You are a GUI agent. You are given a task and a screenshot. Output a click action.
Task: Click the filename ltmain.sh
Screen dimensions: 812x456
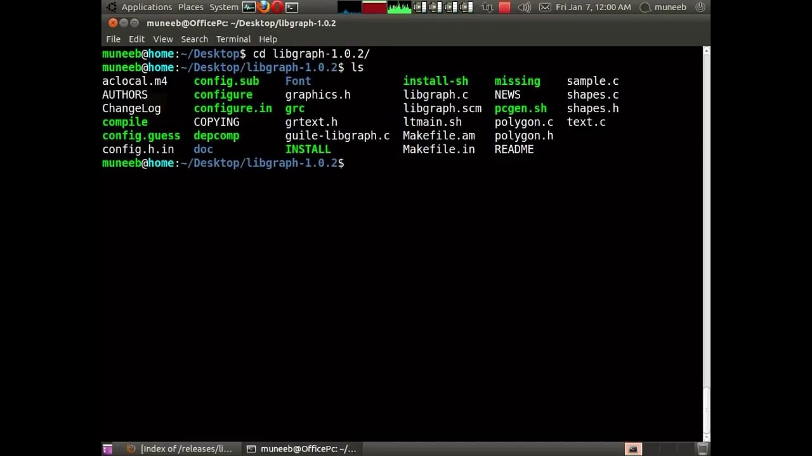point(432,122)
